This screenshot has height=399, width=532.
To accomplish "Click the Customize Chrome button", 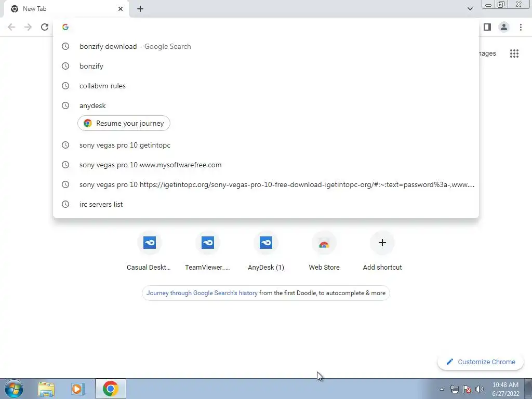I will 481,362.
